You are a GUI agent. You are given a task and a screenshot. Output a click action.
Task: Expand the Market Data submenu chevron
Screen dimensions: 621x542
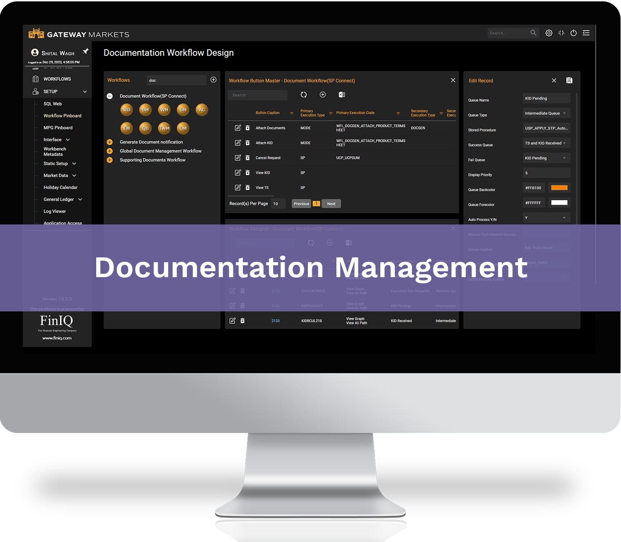(x=74, y=175)
